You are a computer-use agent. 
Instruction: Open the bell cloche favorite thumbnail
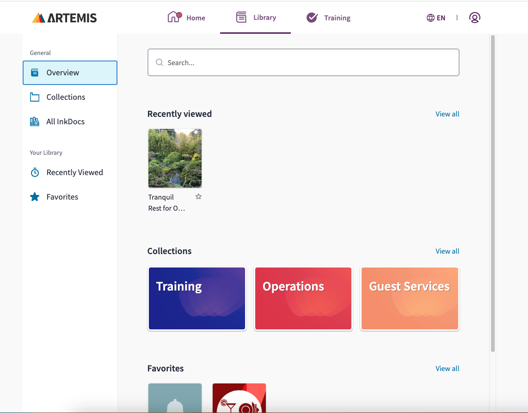[x=175, y=398]
